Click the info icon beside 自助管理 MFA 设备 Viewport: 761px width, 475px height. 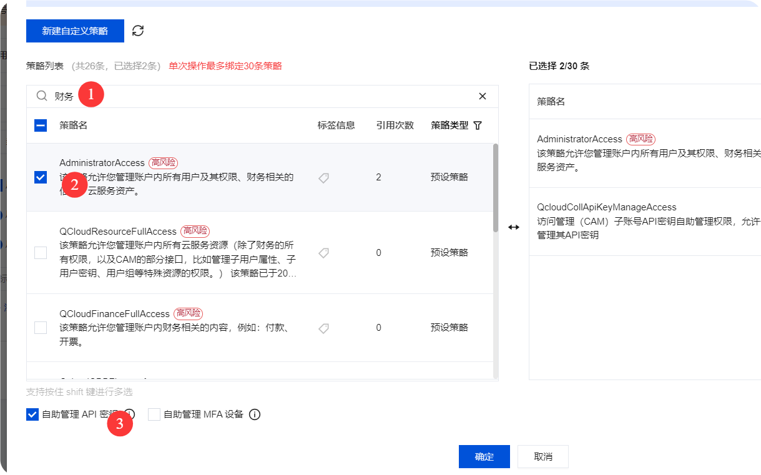[x=255, y=414]
